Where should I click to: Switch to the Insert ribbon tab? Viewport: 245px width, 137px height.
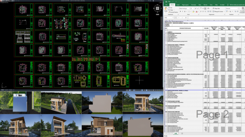[178, 5]
